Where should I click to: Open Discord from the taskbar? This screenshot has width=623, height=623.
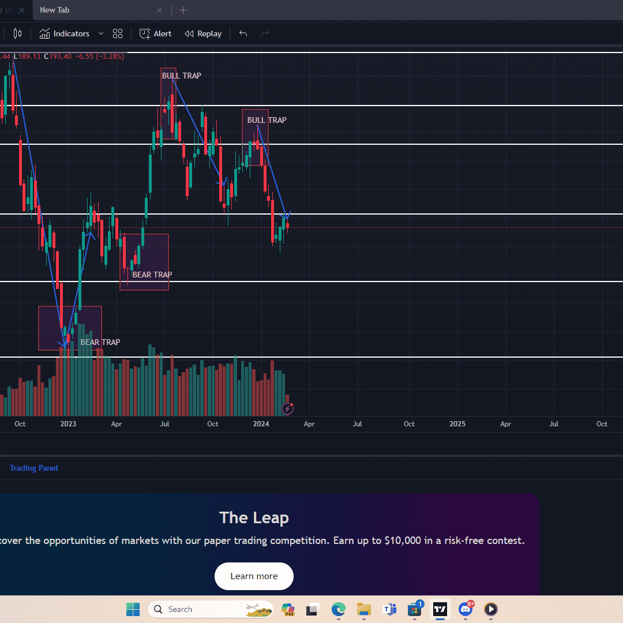pyautogui.click(x=466, y=609)
